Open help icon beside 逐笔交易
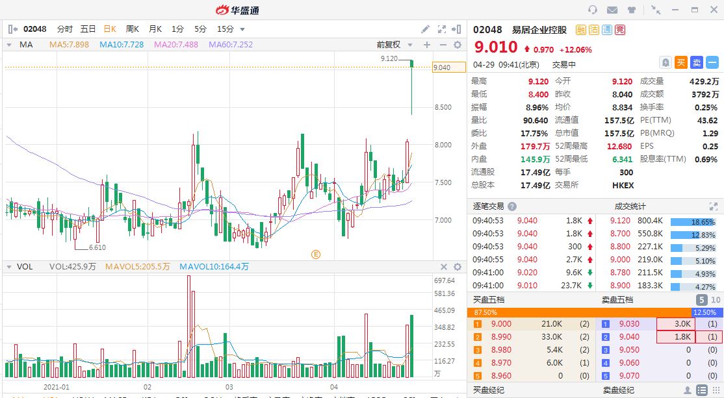 [512, 206]
